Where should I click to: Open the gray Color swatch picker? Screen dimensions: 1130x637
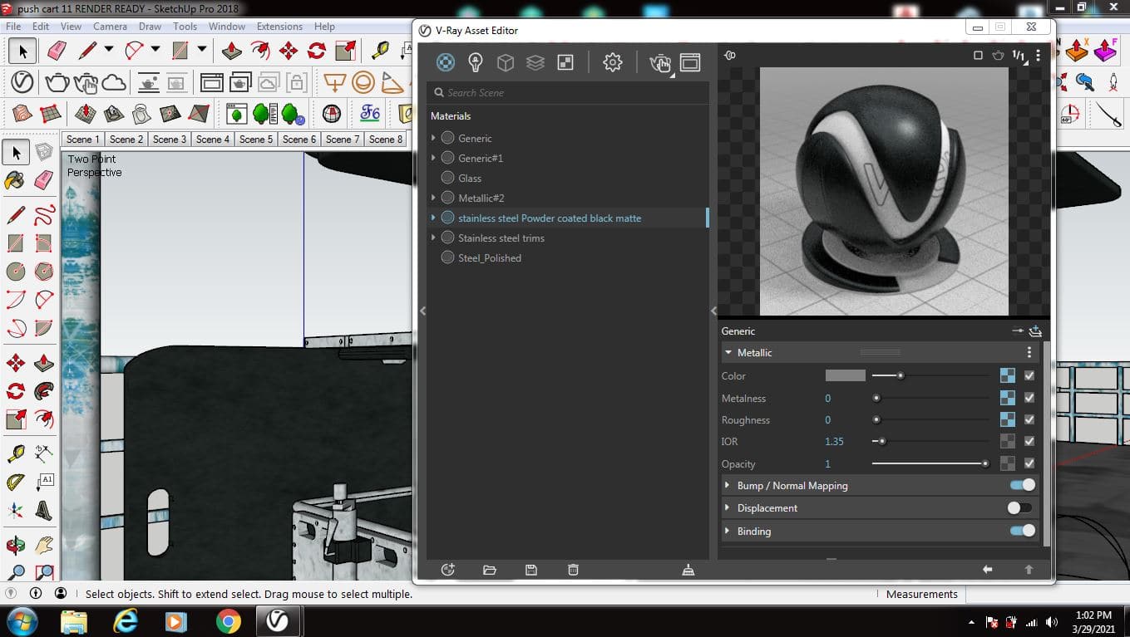click(846, 375)
